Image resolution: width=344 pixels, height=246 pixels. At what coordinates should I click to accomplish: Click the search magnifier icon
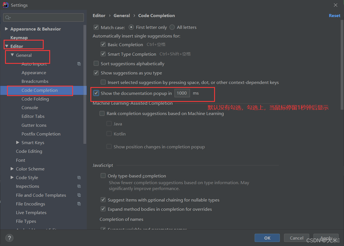click(x=8, y=18)
